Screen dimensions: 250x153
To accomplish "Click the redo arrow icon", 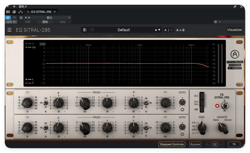I will point(221,144).
